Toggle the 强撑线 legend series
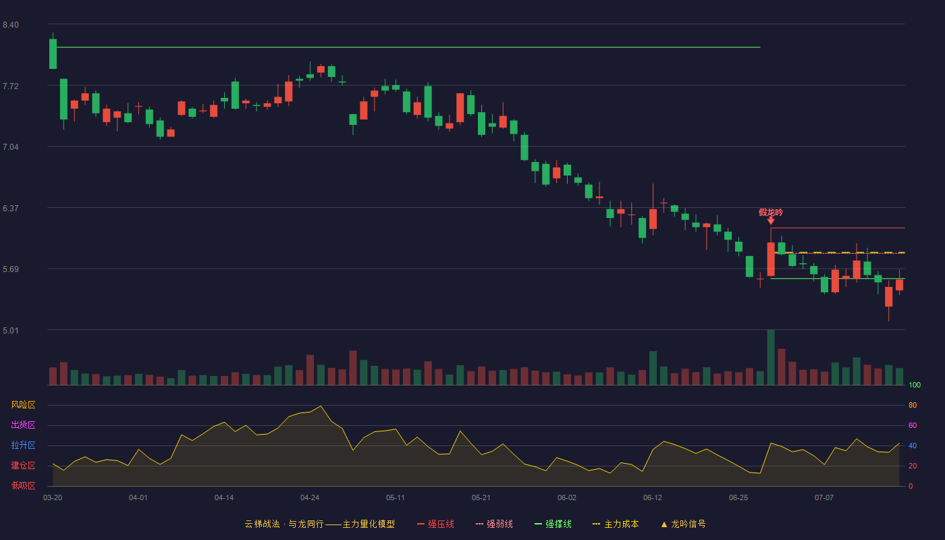The image size is (945, 540). click(553, 524)
